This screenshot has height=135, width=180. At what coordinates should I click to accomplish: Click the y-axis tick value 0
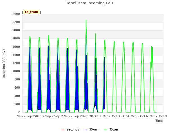coord(19,112)
